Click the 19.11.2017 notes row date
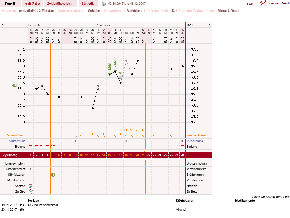 9,205
